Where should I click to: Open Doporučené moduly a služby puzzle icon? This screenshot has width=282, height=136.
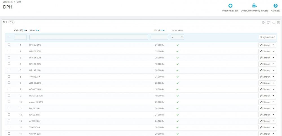tap(254, 6)
